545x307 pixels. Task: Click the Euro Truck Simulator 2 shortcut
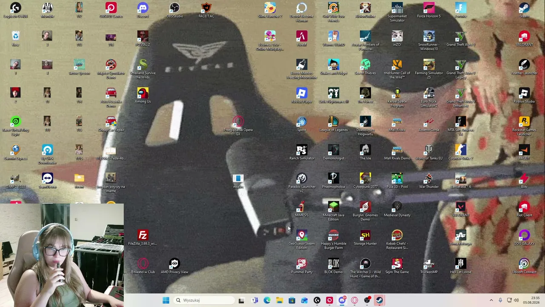pos(429,98)
